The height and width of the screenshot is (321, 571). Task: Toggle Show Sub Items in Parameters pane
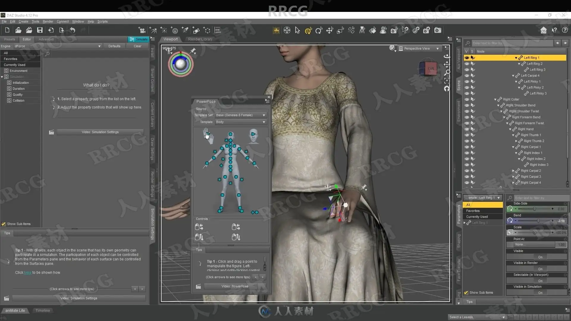click(466, 292)
